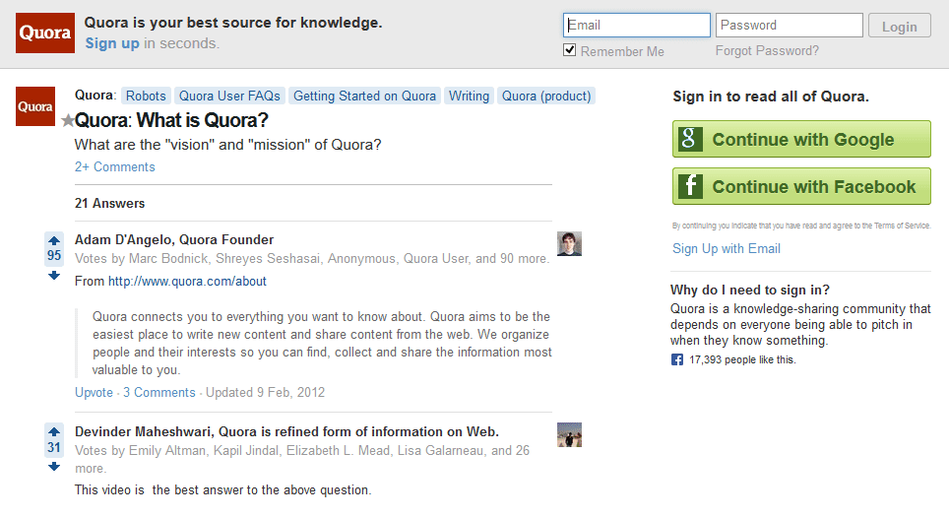
Task: Click Updated 9 Feb, 2012 text
Action: [x=265, y=393]
